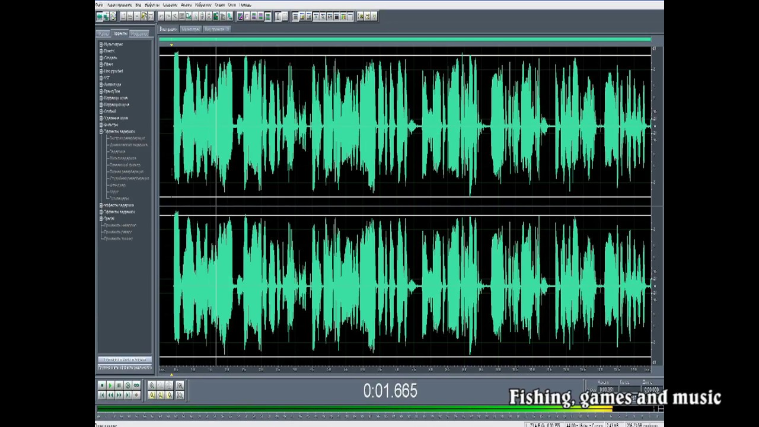Viewport: 759px width, 427px height.
Task: Click the third yellow magnifier zoom icon
Action: [169, 395]
